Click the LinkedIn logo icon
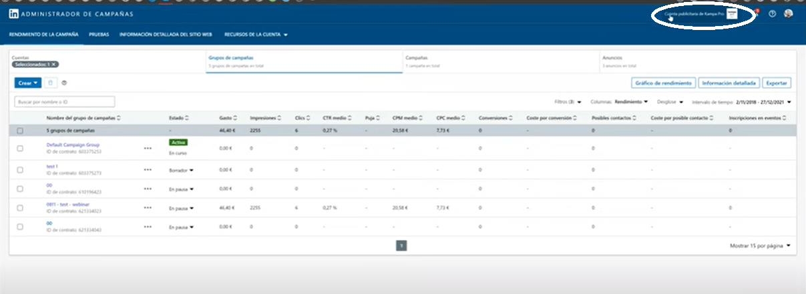Viewport: 806px width, 294px height. [14, 14]
